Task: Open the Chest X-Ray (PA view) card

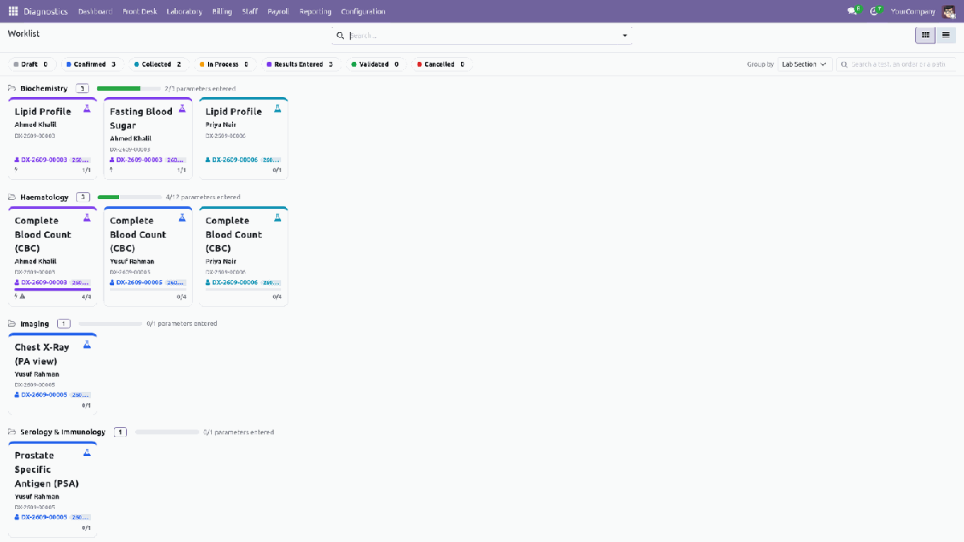Action: coord(52,373)
